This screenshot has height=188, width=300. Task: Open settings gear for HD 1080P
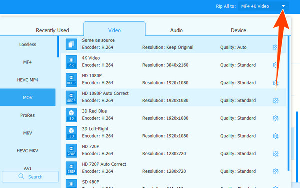click(x=275, y=83)
